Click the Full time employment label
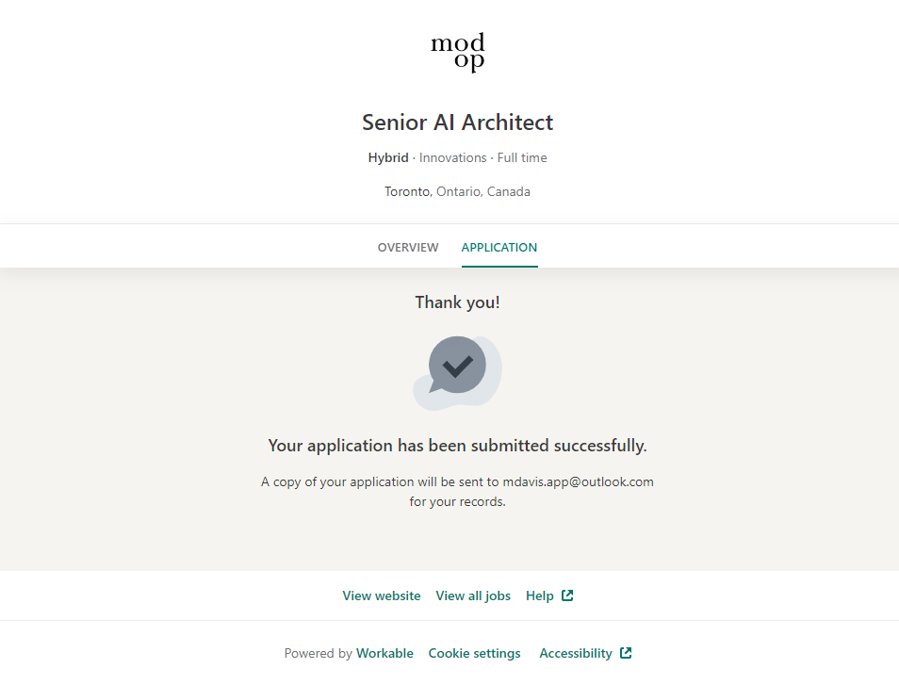The width and height of the screenshot is (899, 685). [522, 157]
